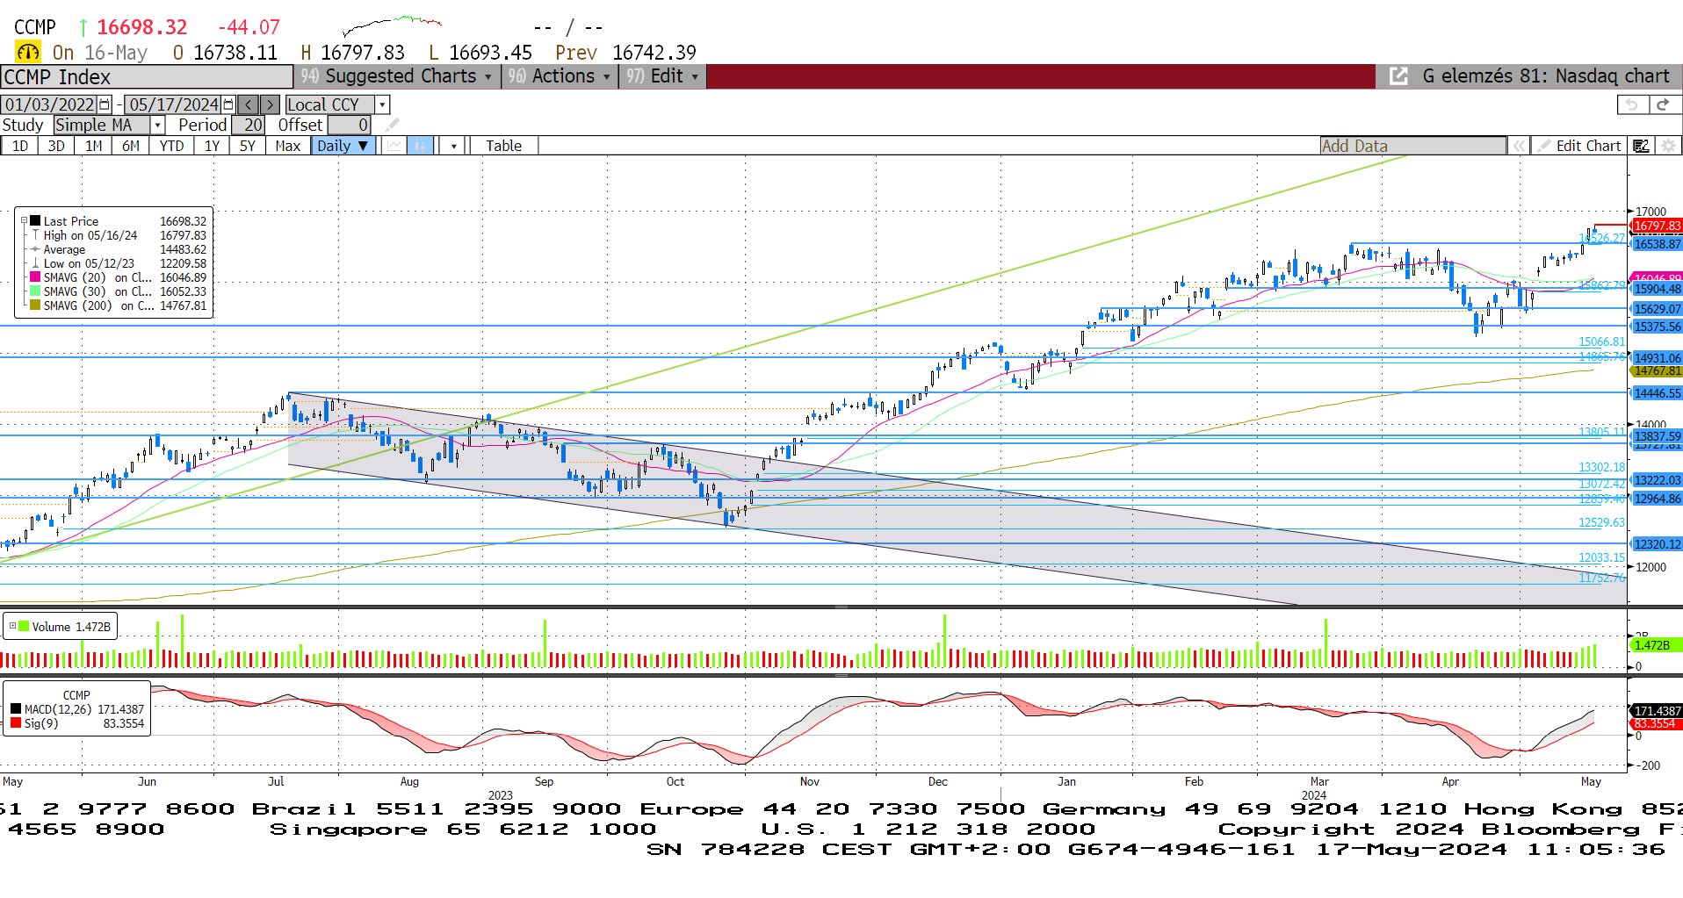1683x898 pixels.
Task: Click the 171.4387 MACD axis label
Action: (x=1657, y=711)
